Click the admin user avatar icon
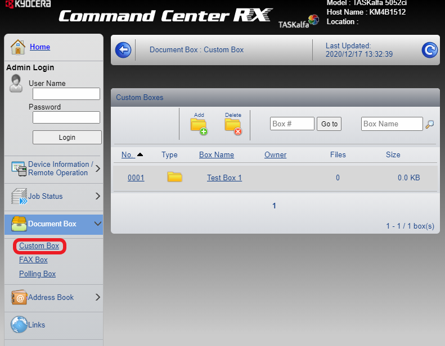Viewport: 445px width, 346px height. click(16, 83)
